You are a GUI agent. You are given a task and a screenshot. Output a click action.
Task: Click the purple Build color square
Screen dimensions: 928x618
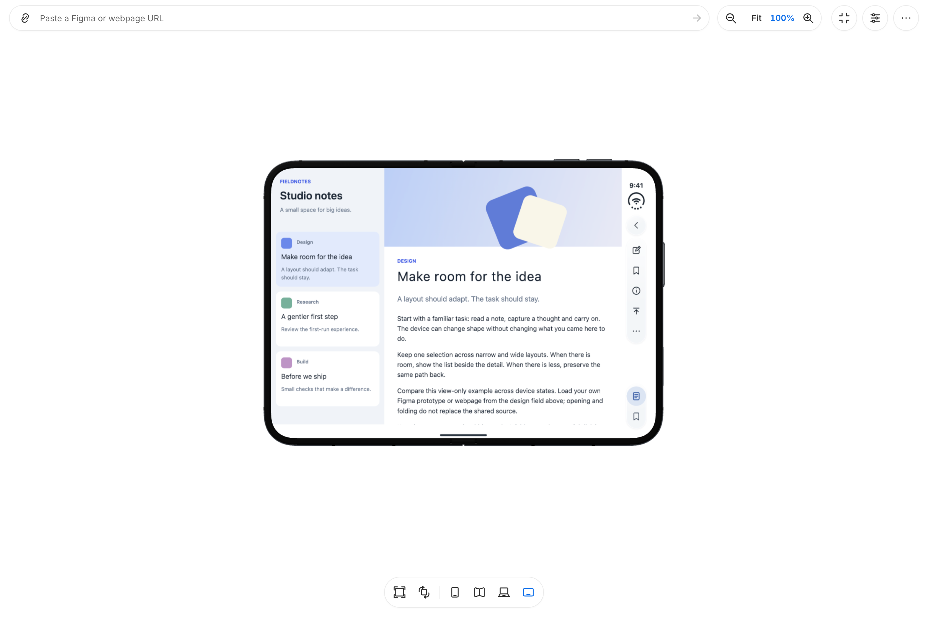[x=286, y=362]
